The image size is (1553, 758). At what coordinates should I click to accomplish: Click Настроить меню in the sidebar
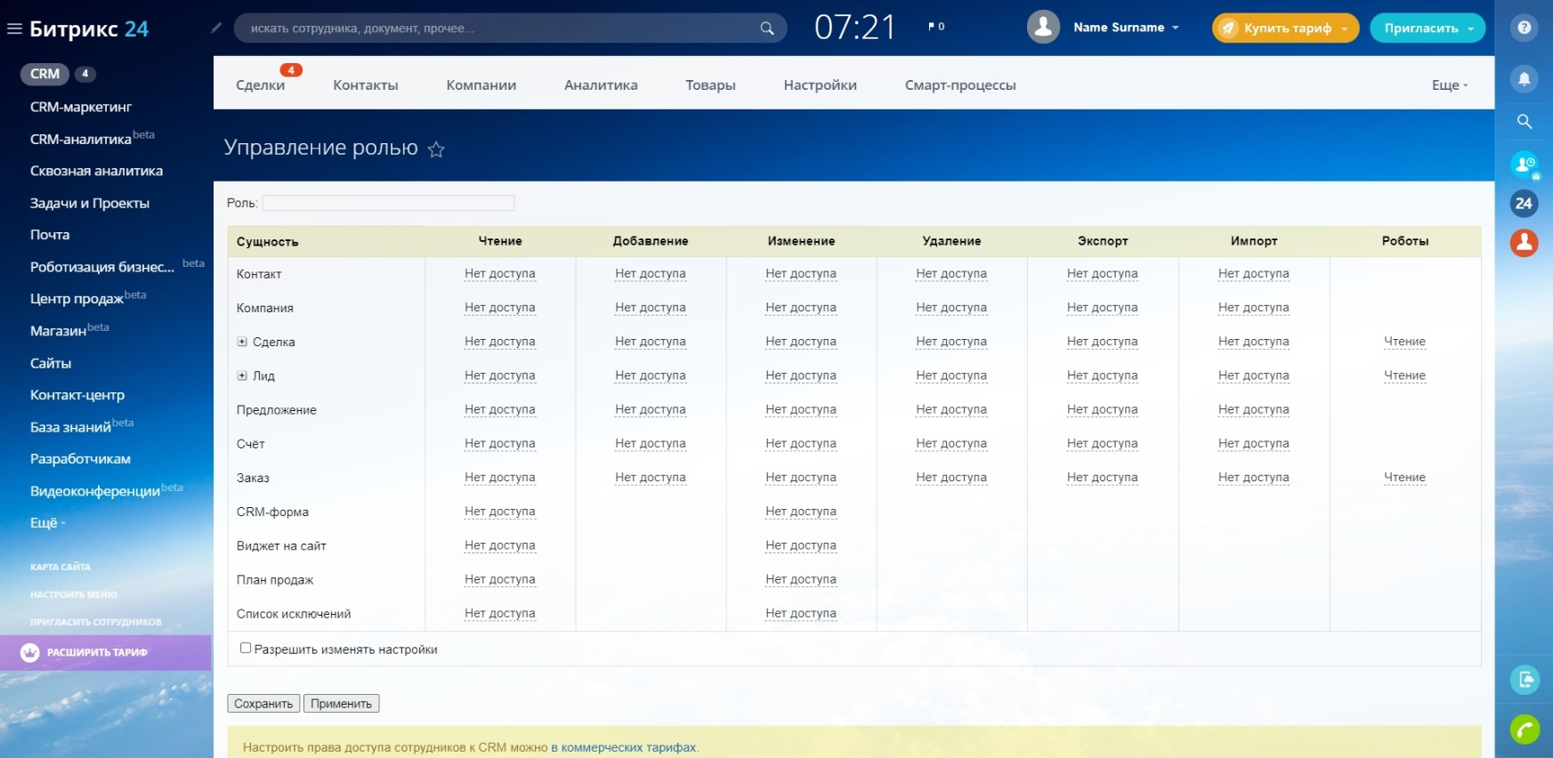coord(73,594)
